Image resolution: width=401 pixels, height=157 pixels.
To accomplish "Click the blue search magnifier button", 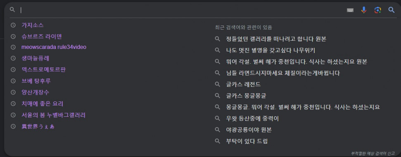I will click(391, 10).
